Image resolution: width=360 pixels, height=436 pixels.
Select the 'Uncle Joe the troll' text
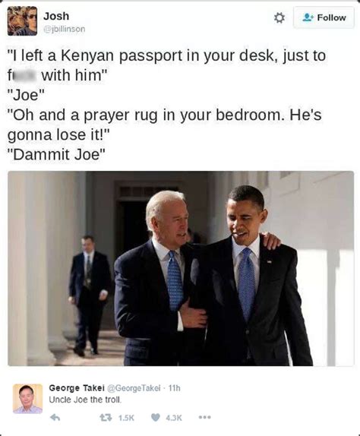click(x=85, y=400)
